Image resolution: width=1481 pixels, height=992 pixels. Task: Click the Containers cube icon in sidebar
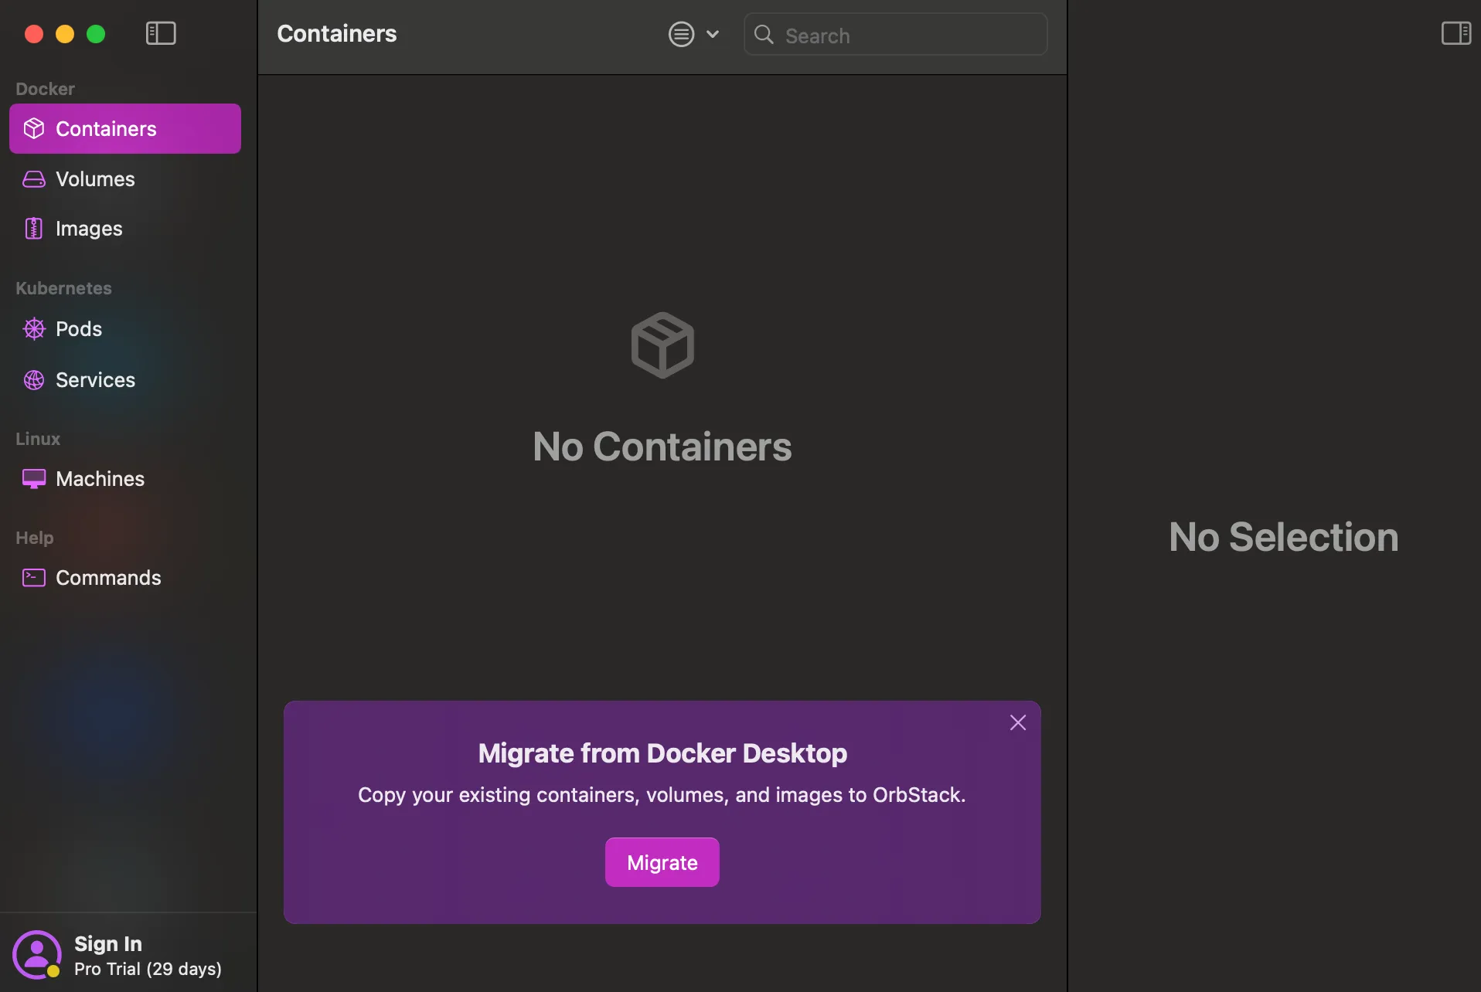(34, 128)
